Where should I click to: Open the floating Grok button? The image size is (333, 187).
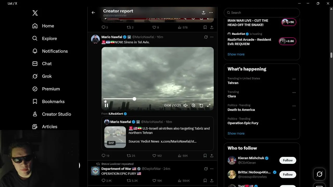click(x=319, y=174)
